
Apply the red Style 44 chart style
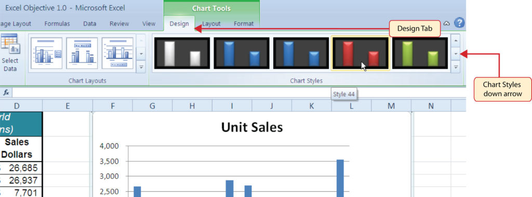[x=360, y=53]
